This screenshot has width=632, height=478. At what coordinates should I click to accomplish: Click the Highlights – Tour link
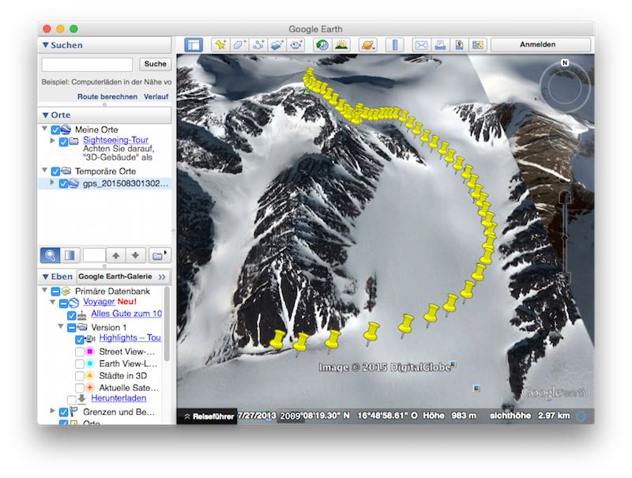(130, 337)
